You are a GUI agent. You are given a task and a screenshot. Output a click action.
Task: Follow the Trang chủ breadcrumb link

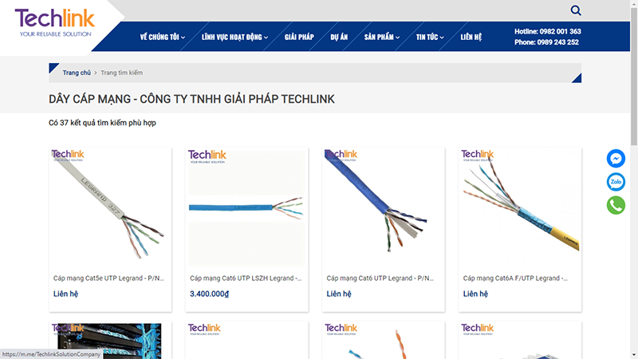(x=77, y=73)
